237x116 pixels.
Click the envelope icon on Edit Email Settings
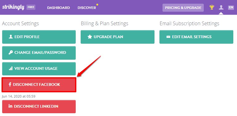click(x=168, y=37)
